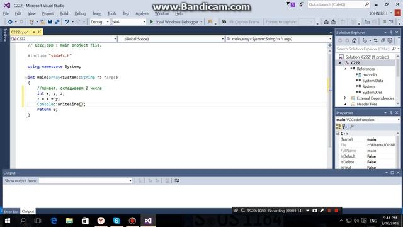Viewport: 403px width, 227px height.
Task: Toggle Categorized view in Properties panel
Action: (339, 126)
